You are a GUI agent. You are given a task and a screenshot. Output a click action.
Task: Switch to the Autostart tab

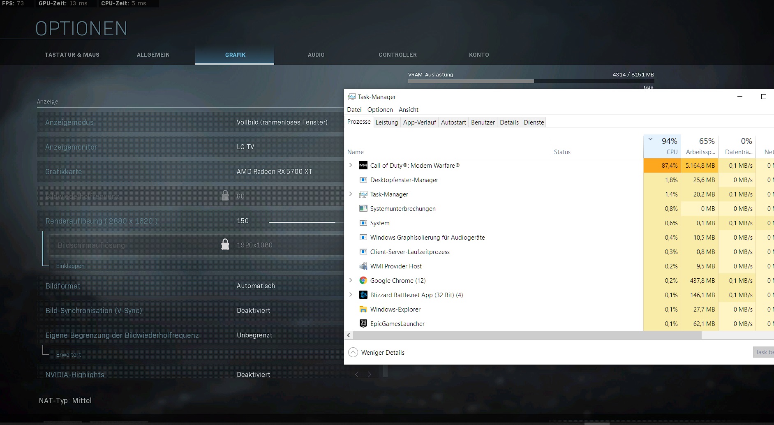453,122
